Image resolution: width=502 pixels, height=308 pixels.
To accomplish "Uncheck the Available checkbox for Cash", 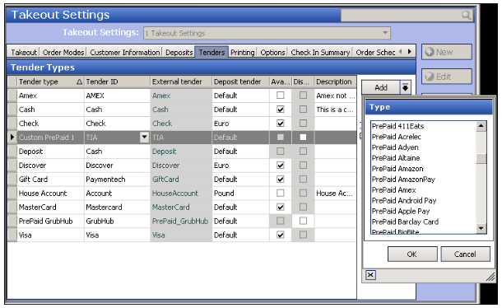I will click(280, 110).
